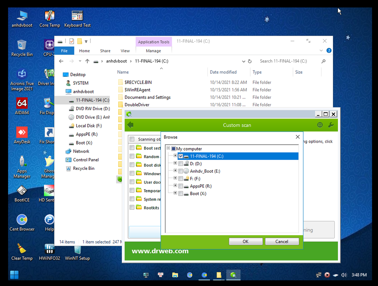Expand Boot (X:) tree node
This screenshot has height=286, width=378.
175,193
